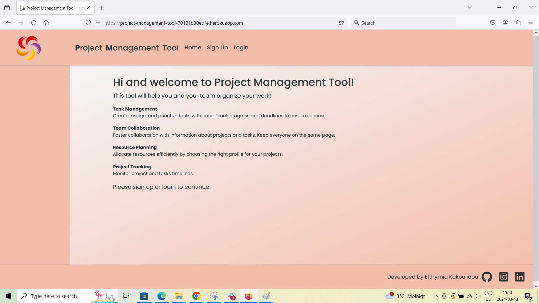Viewport: 539px width, 303px height.
Task: Open Slack from the taskbar
Action: tap(231, 296)
